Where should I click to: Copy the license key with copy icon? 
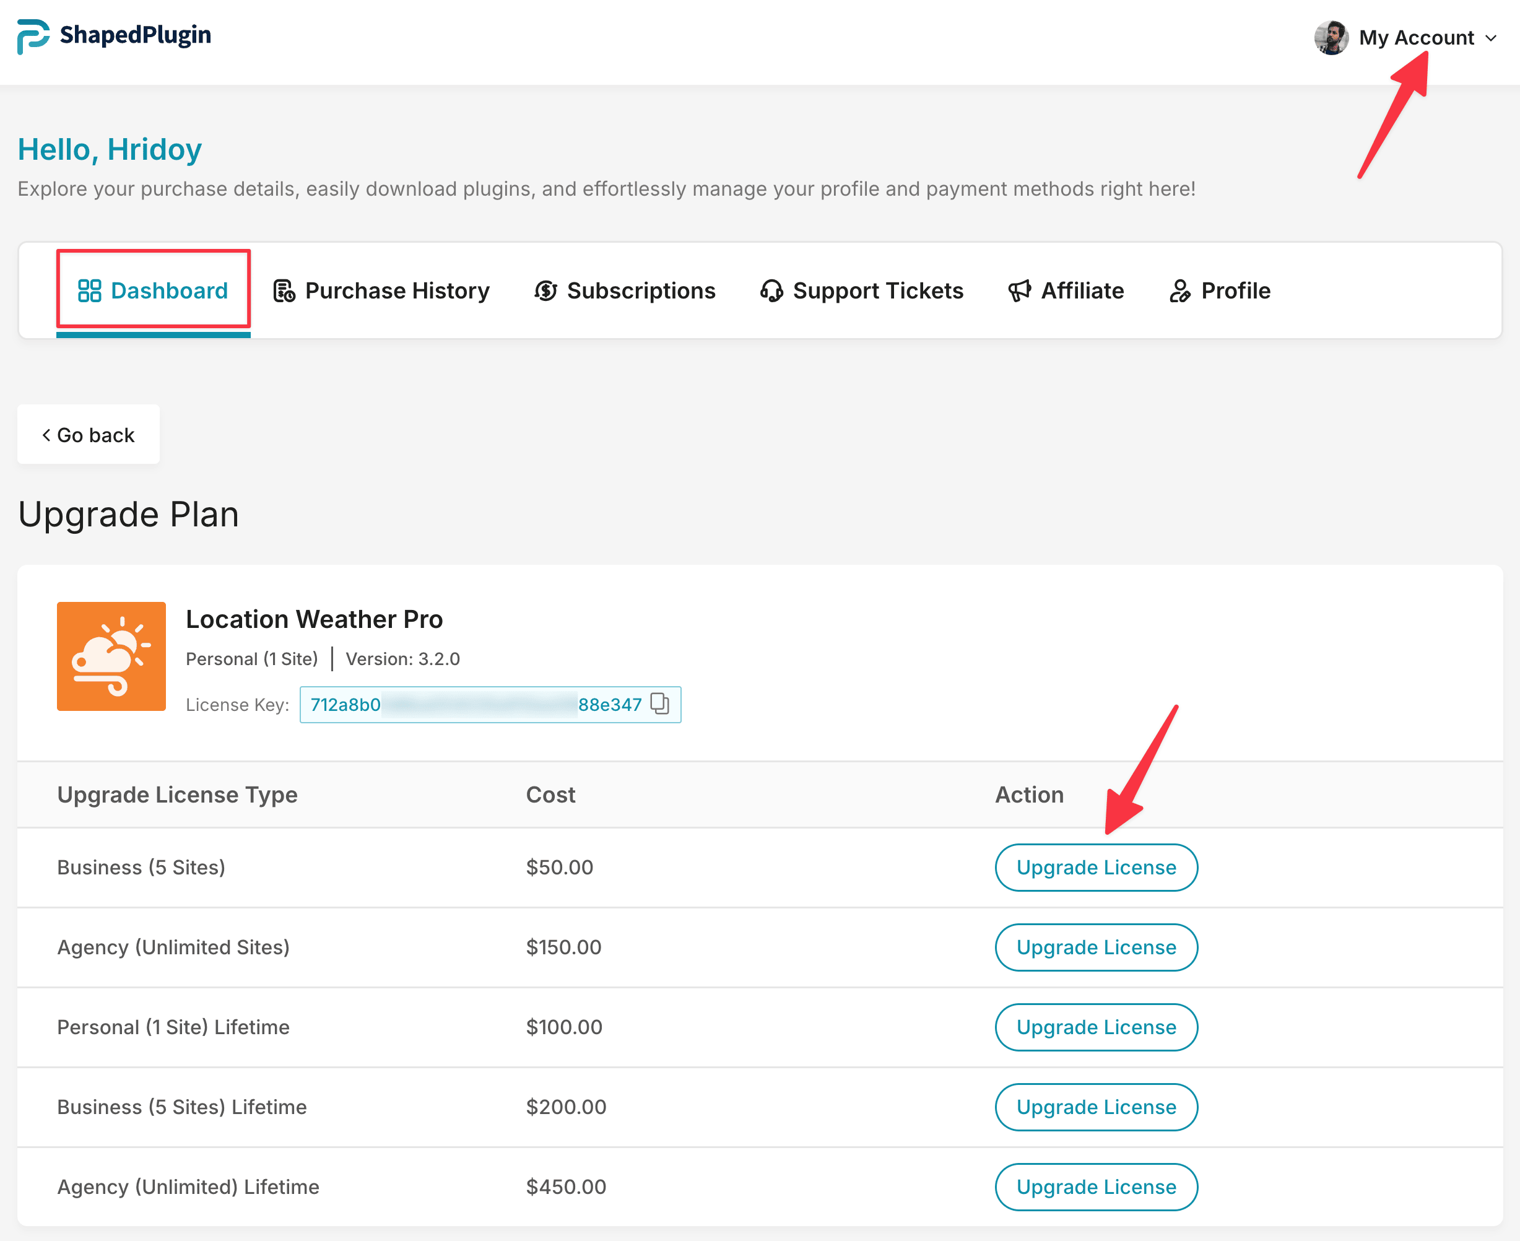coord(659,704)
